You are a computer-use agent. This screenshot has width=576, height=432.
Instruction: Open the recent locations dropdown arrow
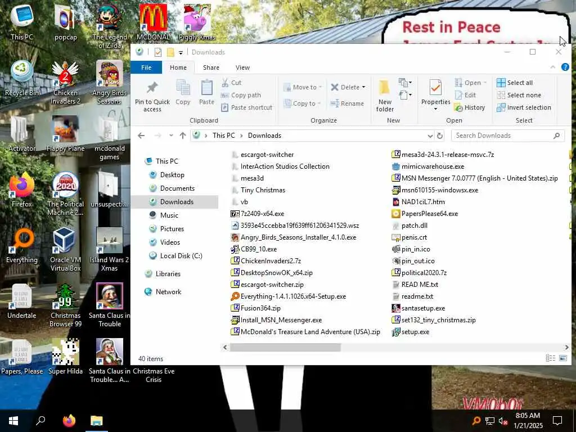click(171, 136)
